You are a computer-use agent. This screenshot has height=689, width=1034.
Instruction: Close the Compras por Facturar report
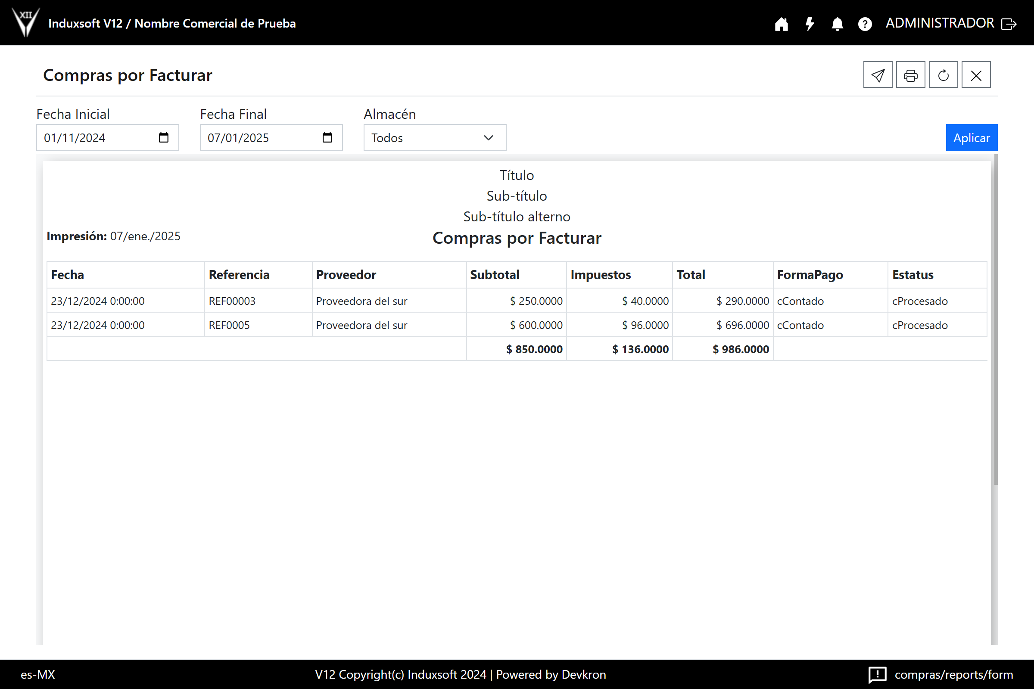point(976,75)
